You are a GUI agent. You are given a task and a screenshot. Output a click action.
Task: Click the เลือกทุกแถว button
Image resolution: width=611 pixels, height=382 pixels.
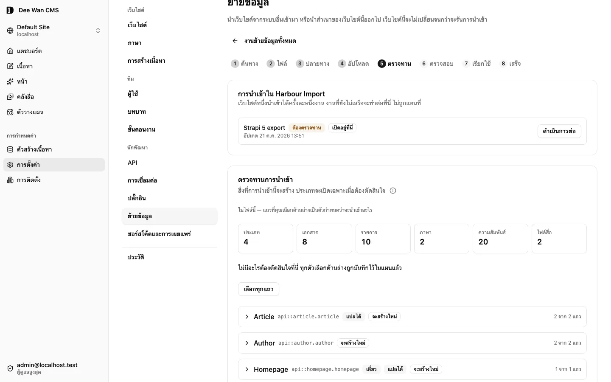coord(258,289)
